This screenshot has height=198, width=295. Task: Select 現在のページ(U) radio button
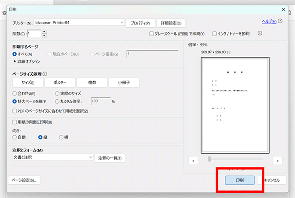[x=50, y=54]
